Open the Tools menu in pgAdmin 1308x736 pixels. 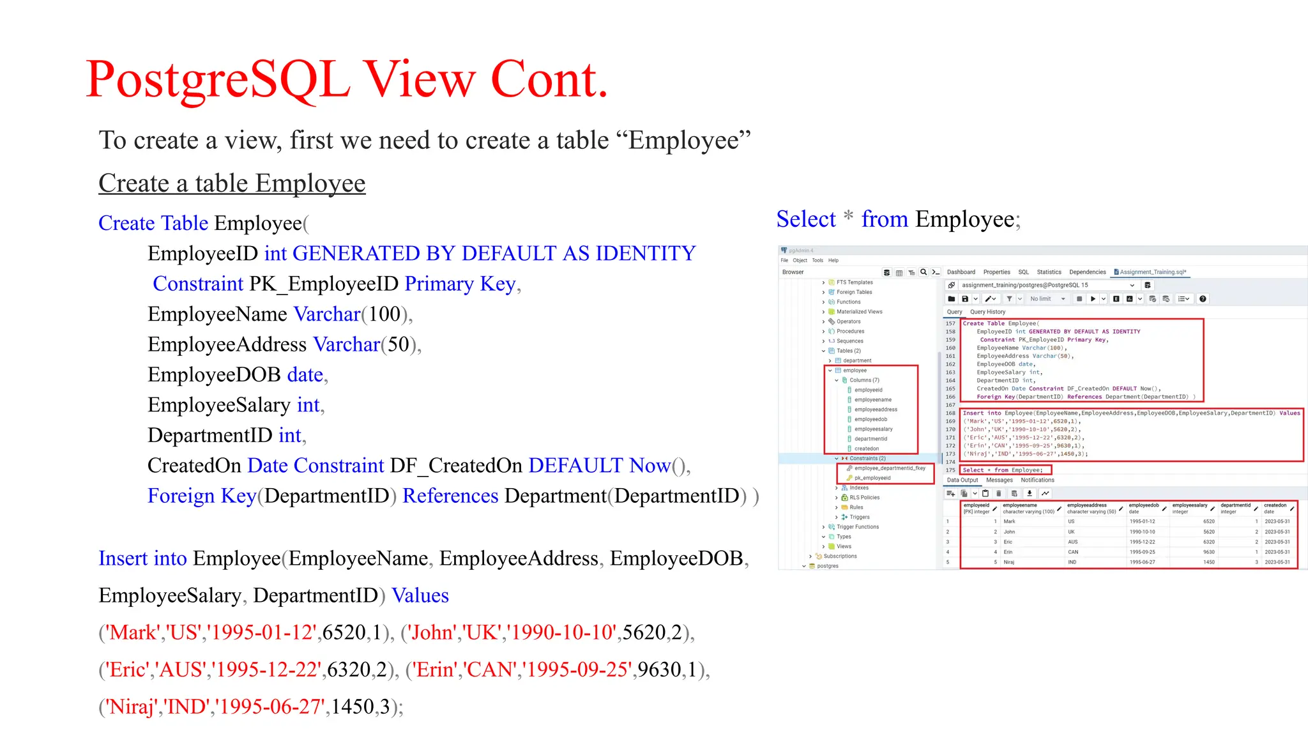click(817, 261)
